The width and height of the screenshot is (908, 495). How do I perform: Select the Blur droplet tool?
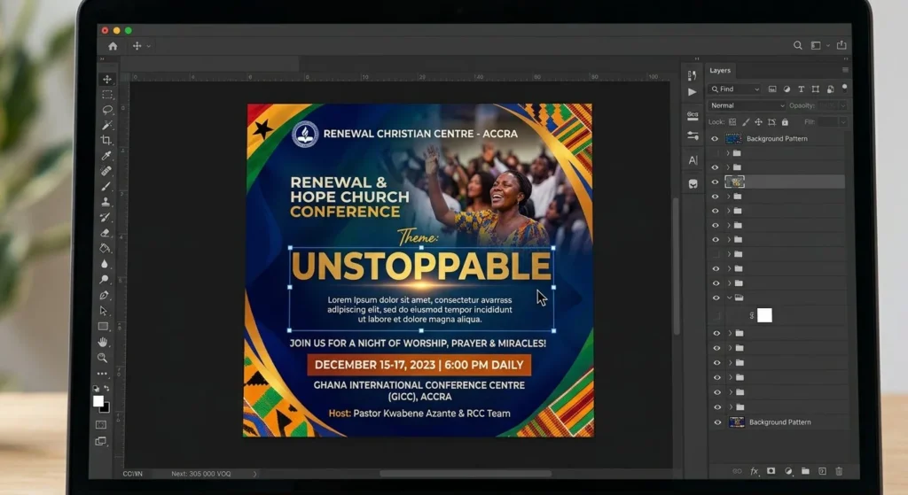(x=105, y=264)
